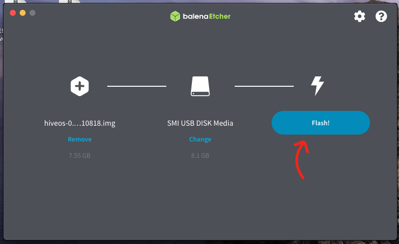
Task: Open balenaEtcher settings gear
Action: (x=360, y=16)
